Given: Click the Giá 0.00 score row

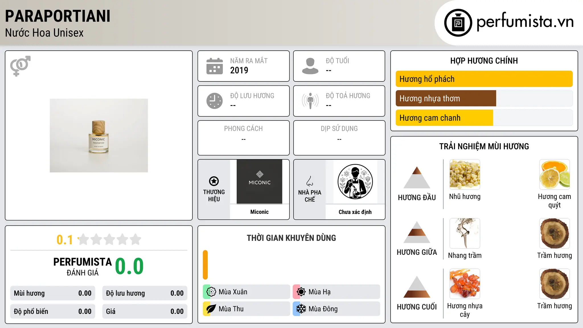Looking at the screenshot, I should click(145, 311).
